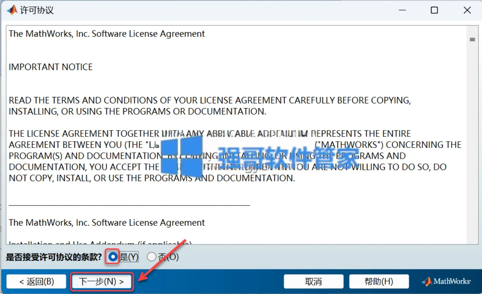The height and width of the screenshot is (294, 482).
Task: Close the 许可协议 window
Action: pyautogui.click(x=467, y=10)
